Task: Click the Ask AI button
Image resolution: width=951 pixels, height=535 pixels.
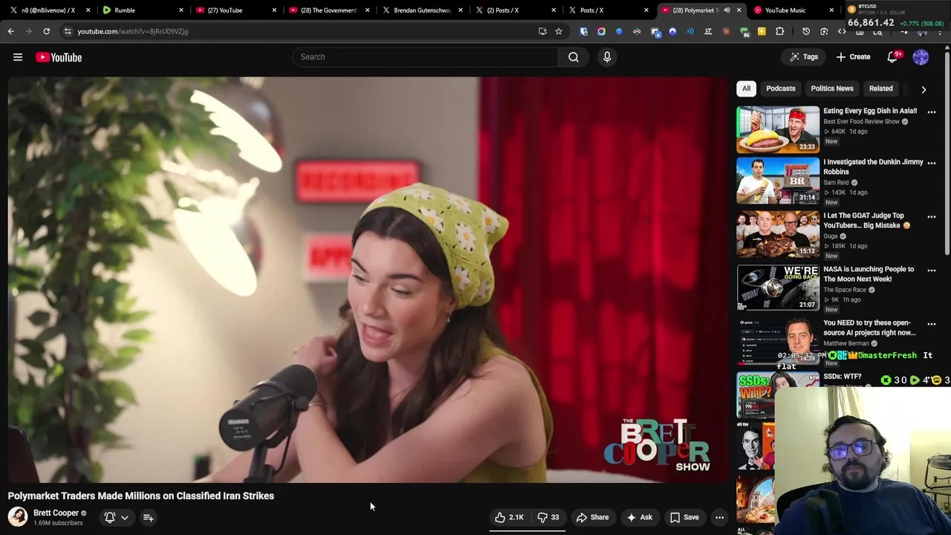Action: coord(639,517)
